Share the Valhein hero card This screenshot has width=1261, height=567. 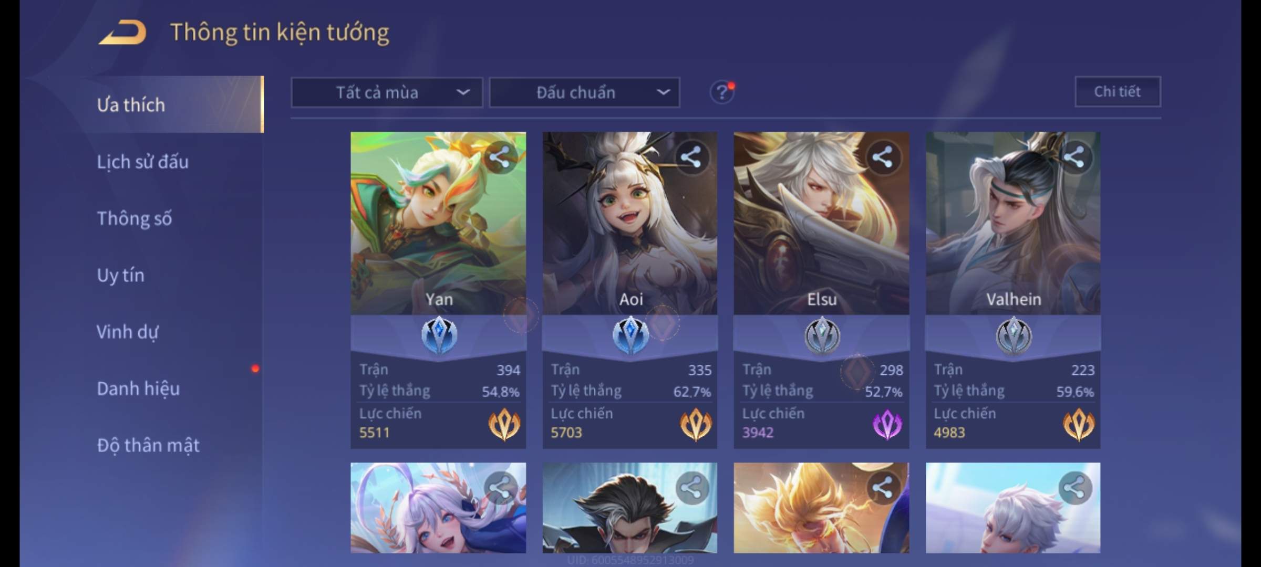tap(1074, 157)
